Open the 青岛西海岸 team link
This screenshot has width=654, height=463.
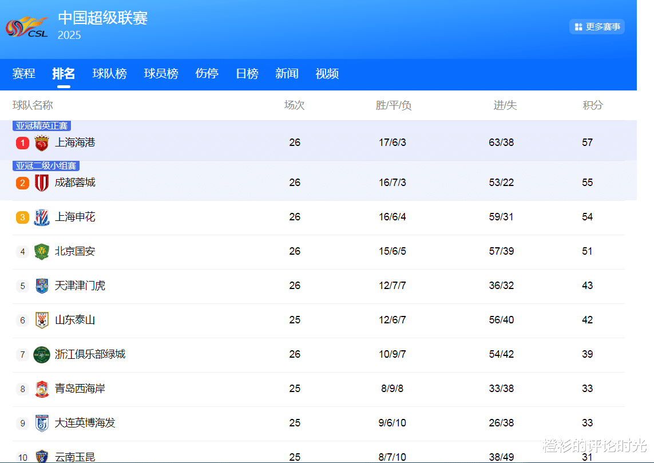pyautogui.click(x=80, y=389)
